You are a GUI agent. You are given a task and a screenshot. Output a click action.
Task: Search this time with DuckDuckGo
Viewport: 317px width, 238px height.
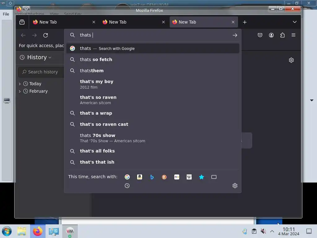pyautogui.click(x=164, y=177)
